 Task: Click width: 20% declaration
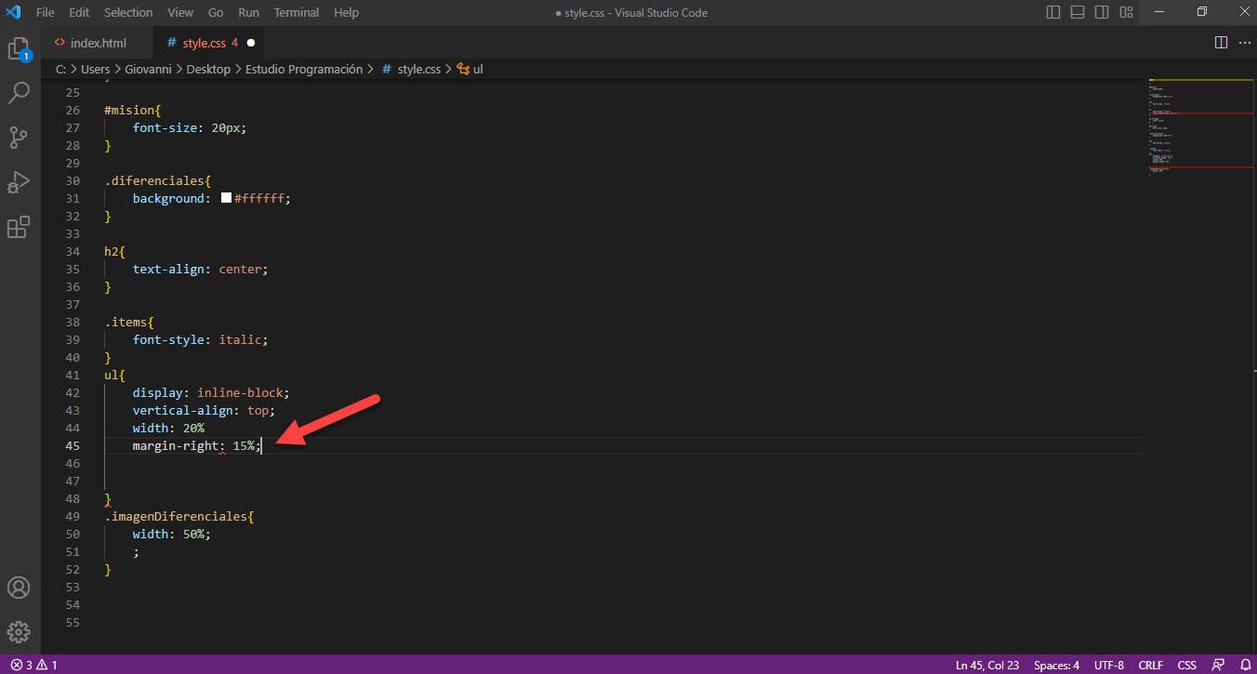pyautogui.click(x=168, y=429)
